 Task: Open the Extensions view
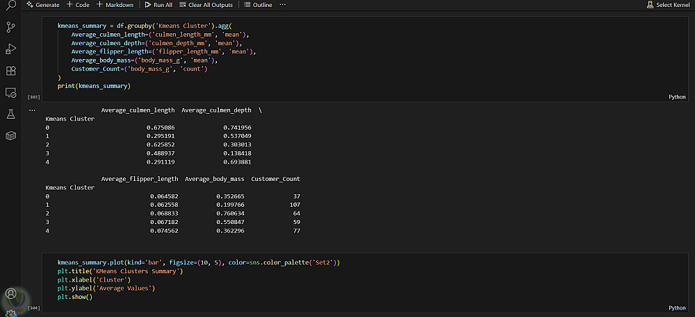coord(10,71)
